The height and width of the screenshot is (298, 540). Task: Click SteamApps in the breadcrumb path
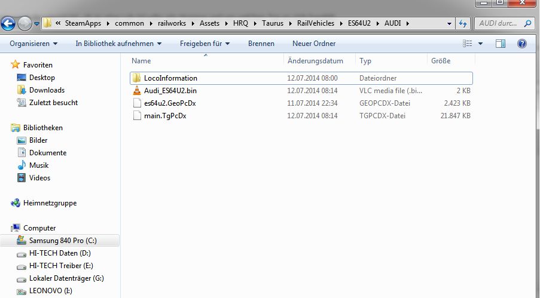[x=83, y=23]
